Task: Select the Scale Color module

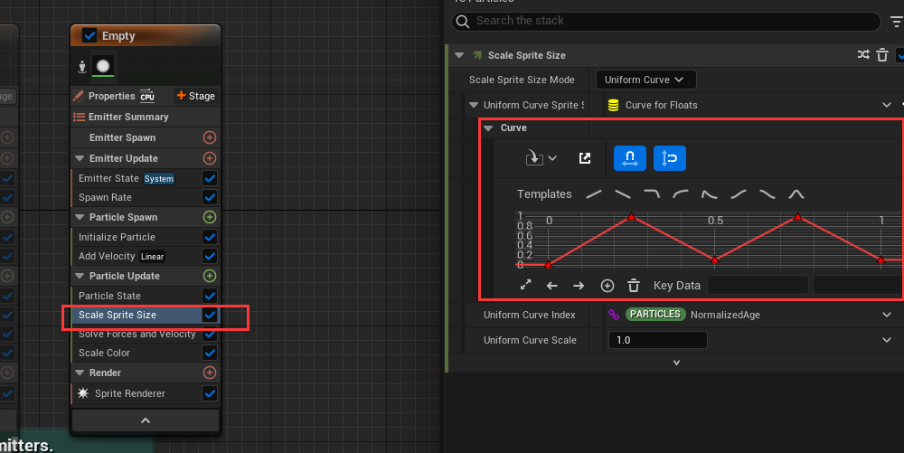Action: coord(104,353)
